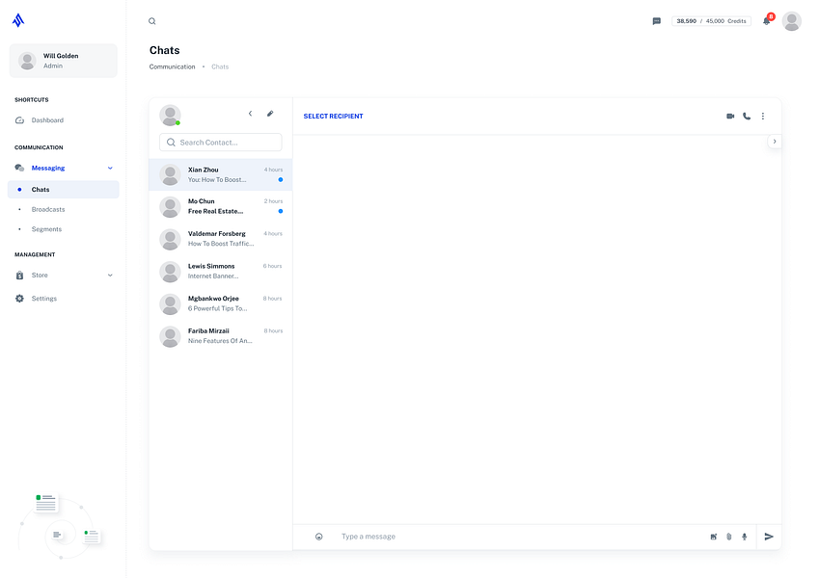Expand the Store menu chevron
The image size is (820, 578).
tap(110, 276)
